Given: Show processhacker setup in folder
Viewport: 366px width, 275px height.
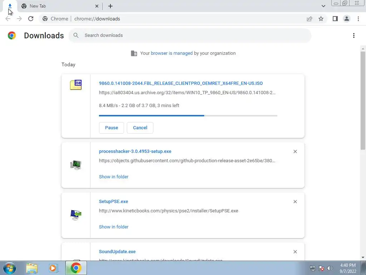Looking at the screenshot, I should pos(114,177).
